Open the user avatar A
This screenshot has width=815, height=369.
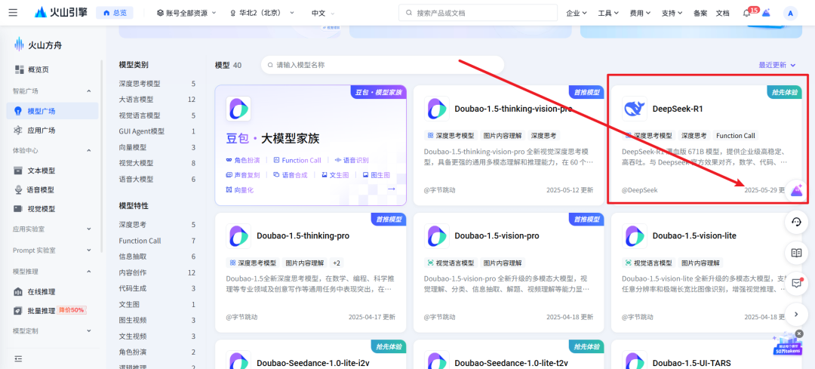790,14
